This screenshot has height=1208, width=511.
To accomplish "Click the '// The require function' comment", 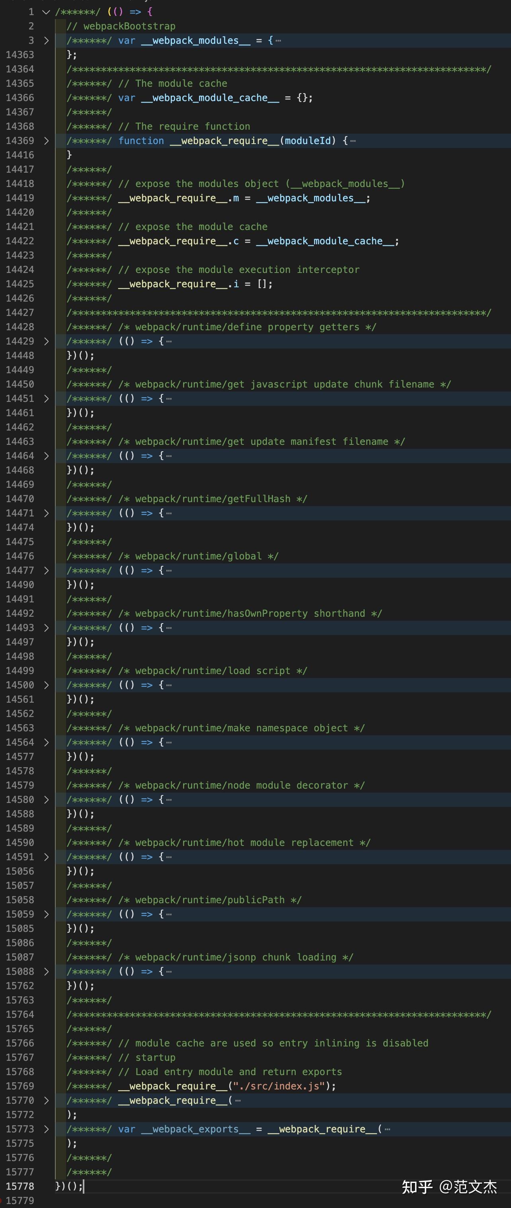I will pyautogui.click(x=184, y=126).
